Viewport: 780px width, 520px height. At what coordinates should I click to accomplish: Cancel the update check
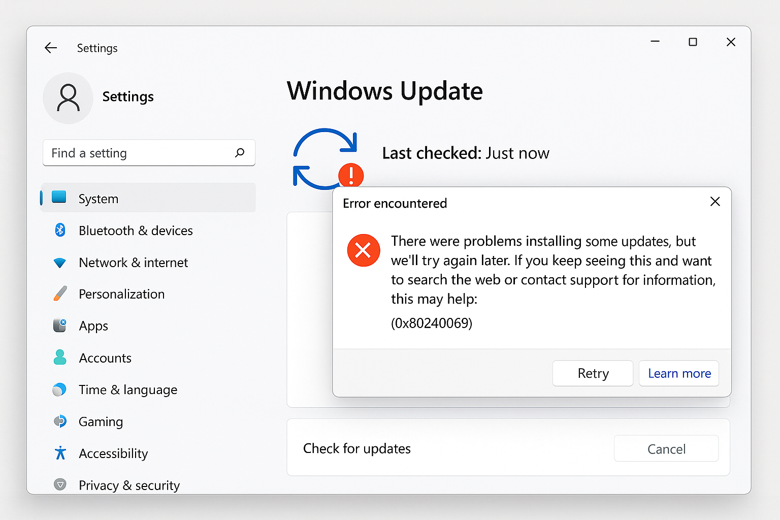point(666,448)
